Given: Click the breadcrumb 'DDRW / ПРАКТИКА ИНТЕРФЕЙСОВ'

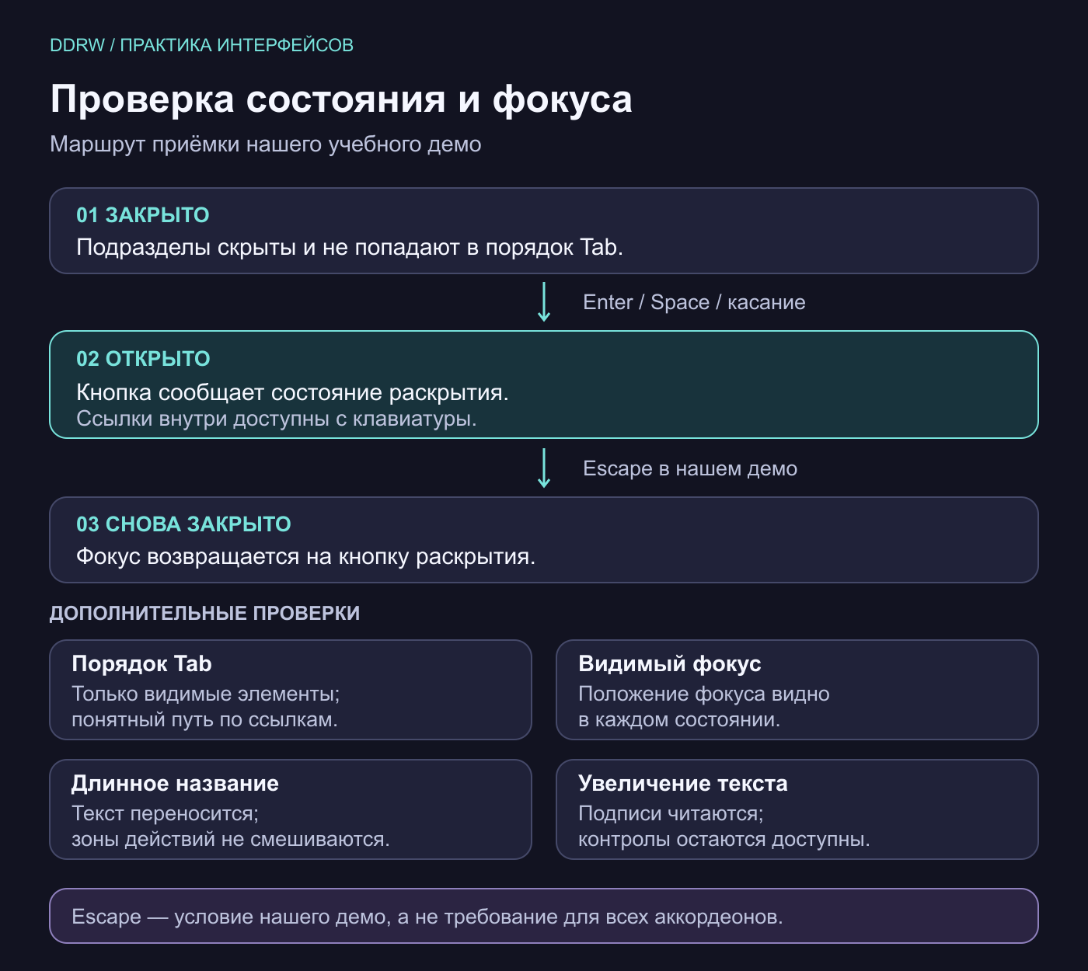Looking at the screenshot, I should [x=201, y=45].
